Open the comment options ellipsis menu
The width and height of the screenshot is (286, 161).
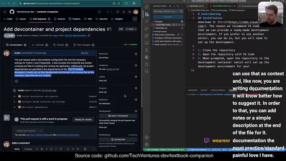point(93,53)
